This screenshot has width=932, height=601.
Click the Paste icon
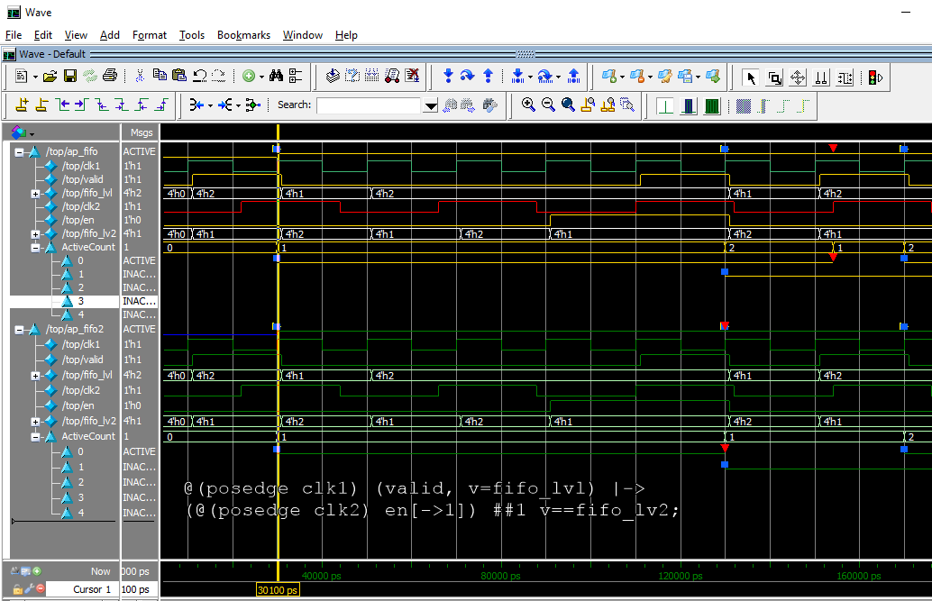[179, 76]
